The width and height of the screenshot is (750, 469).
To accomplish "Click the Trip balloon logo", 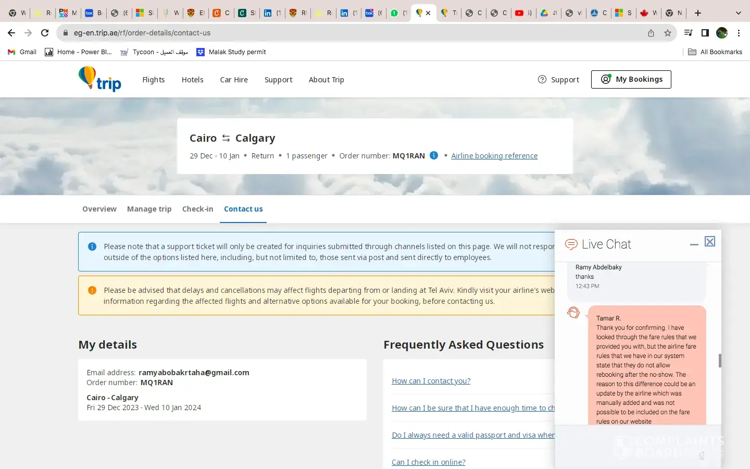I will click(x=99, y=79).
